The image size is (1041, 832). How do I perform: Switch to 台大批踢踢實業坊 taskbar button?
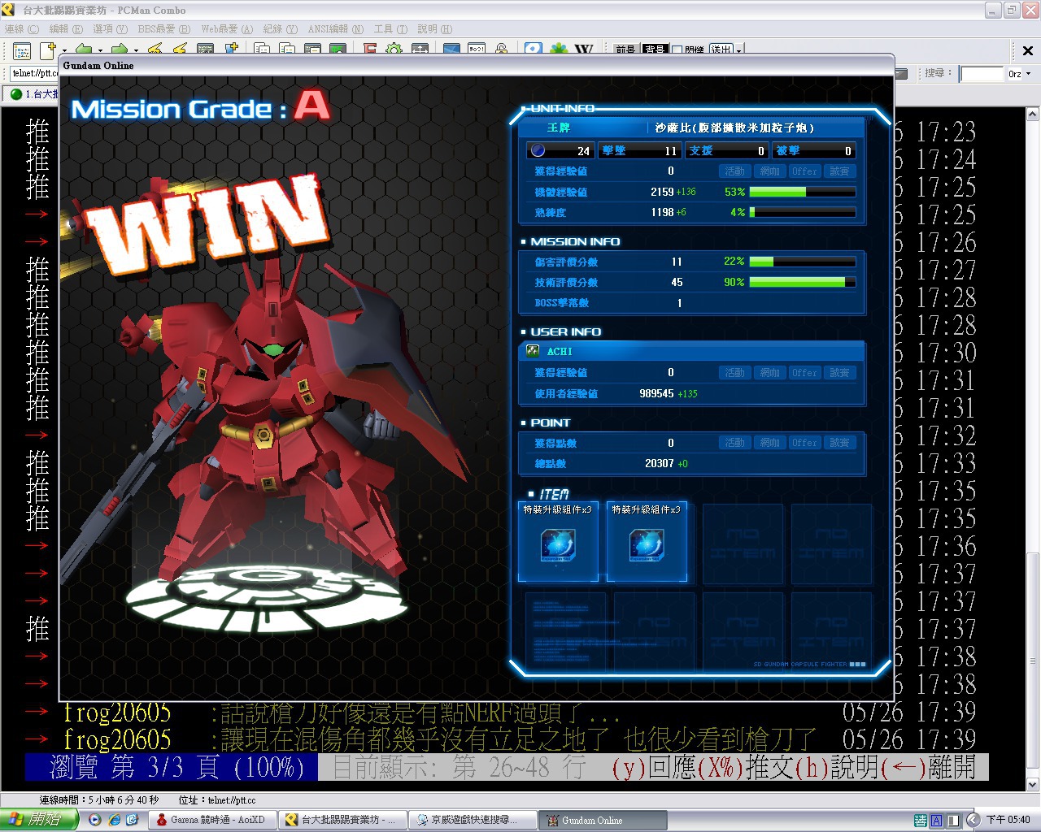coord(342,820)
